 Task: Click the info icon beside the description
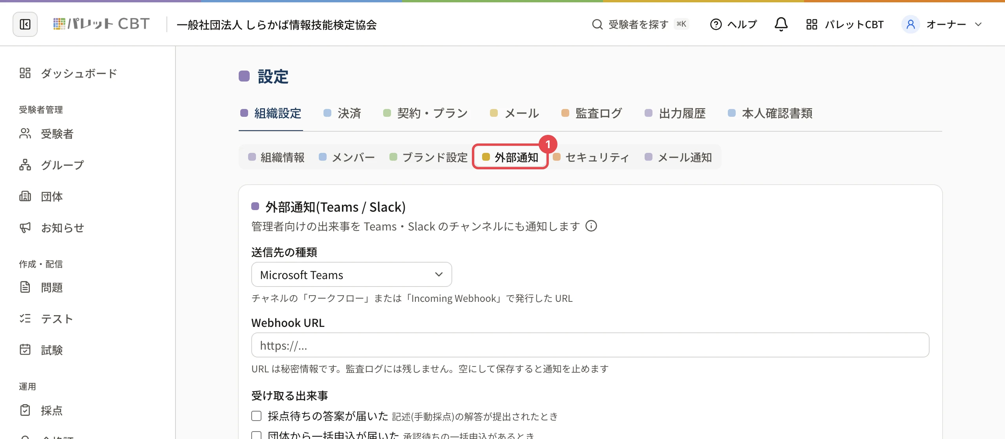tap(591, 226)
